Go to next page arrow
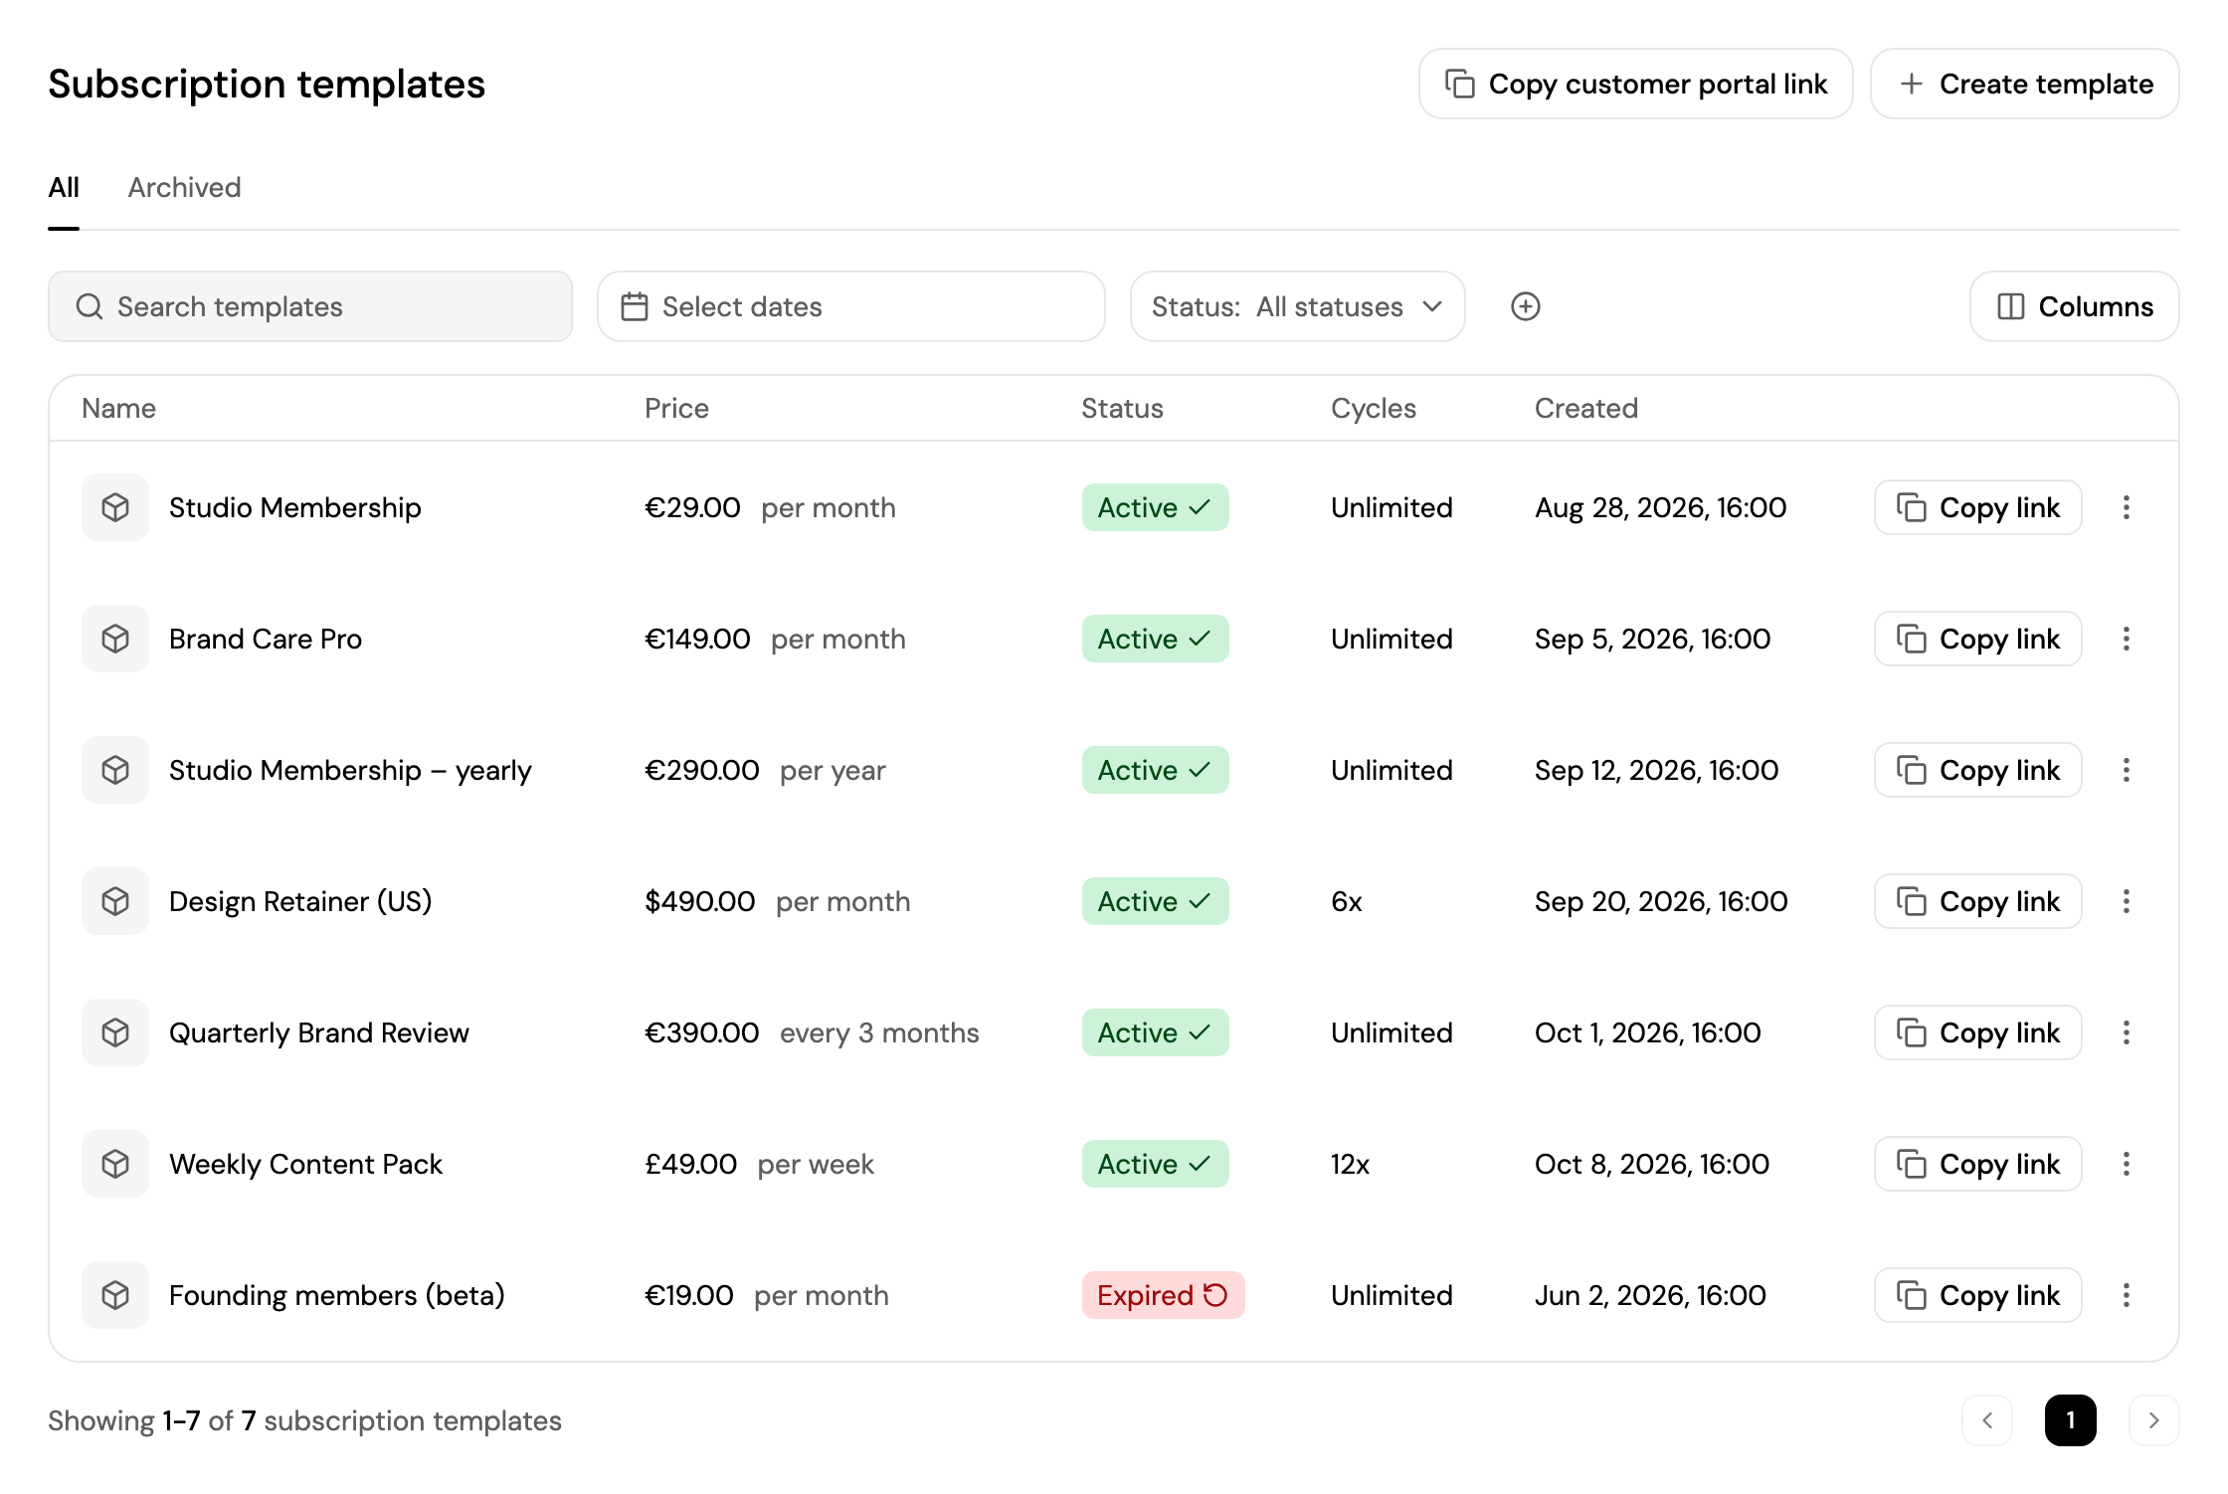The height and width of the screenshot is (1494, 2228). click(2153, 1420)
